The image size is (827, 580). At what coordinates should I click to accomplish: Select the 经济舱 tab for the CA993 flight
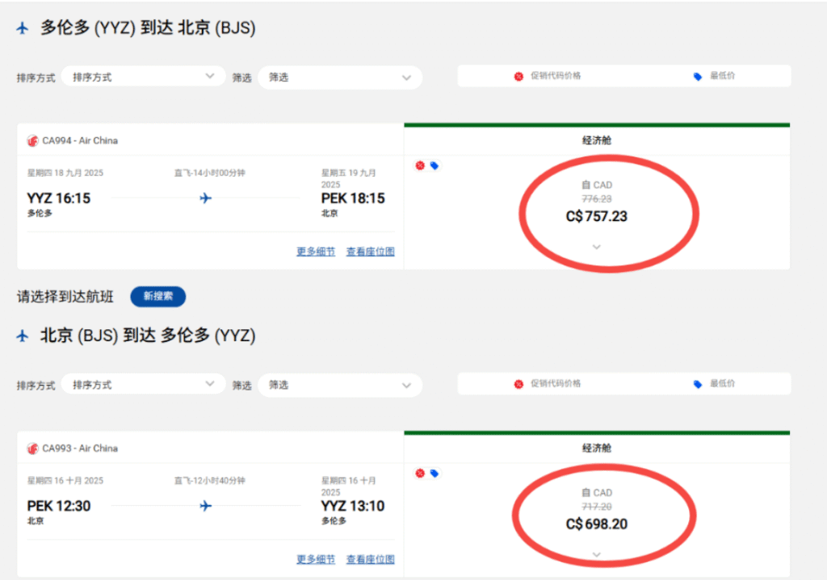[597, 449]
